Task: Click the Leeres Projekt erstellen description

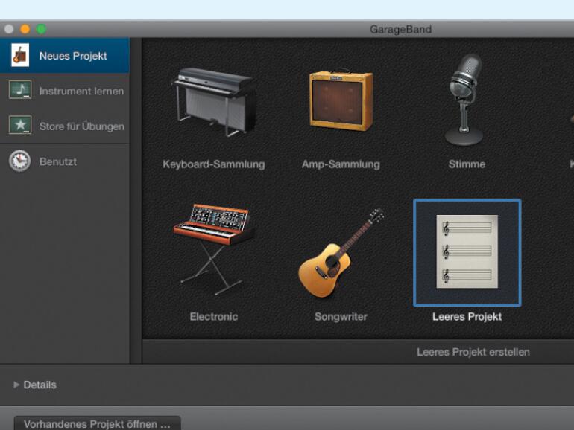Action: [x=473, y=352]
